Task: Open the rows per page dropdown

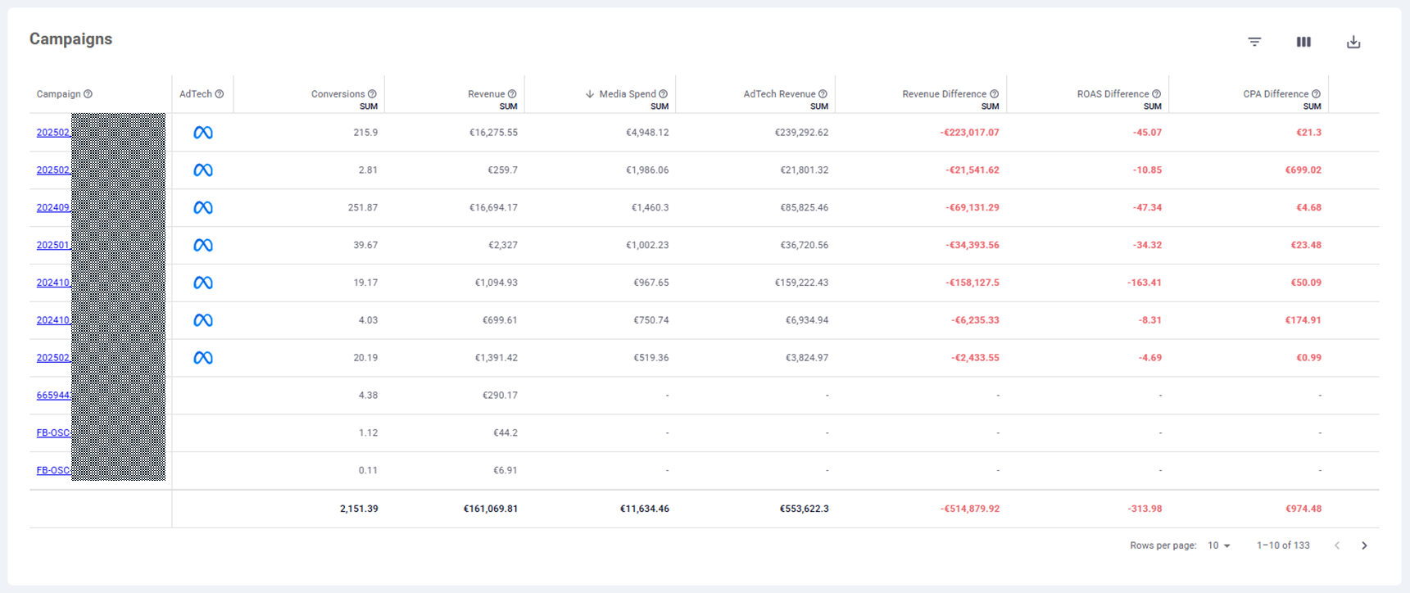Action: pos(1219,545)
